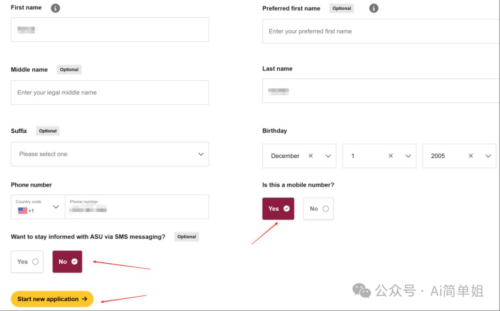The image size is (500, 311).
Task: Click the First name info icon
Action: coord(55,8)
